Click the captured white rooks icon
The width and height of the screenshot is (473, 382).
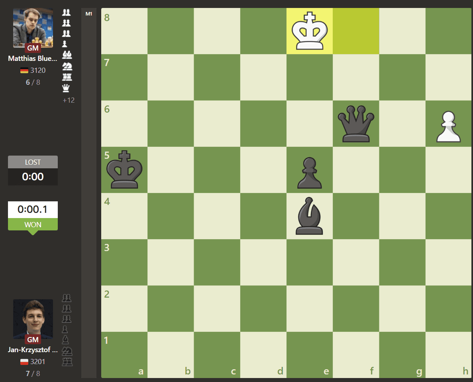click(x=67, y=77)
